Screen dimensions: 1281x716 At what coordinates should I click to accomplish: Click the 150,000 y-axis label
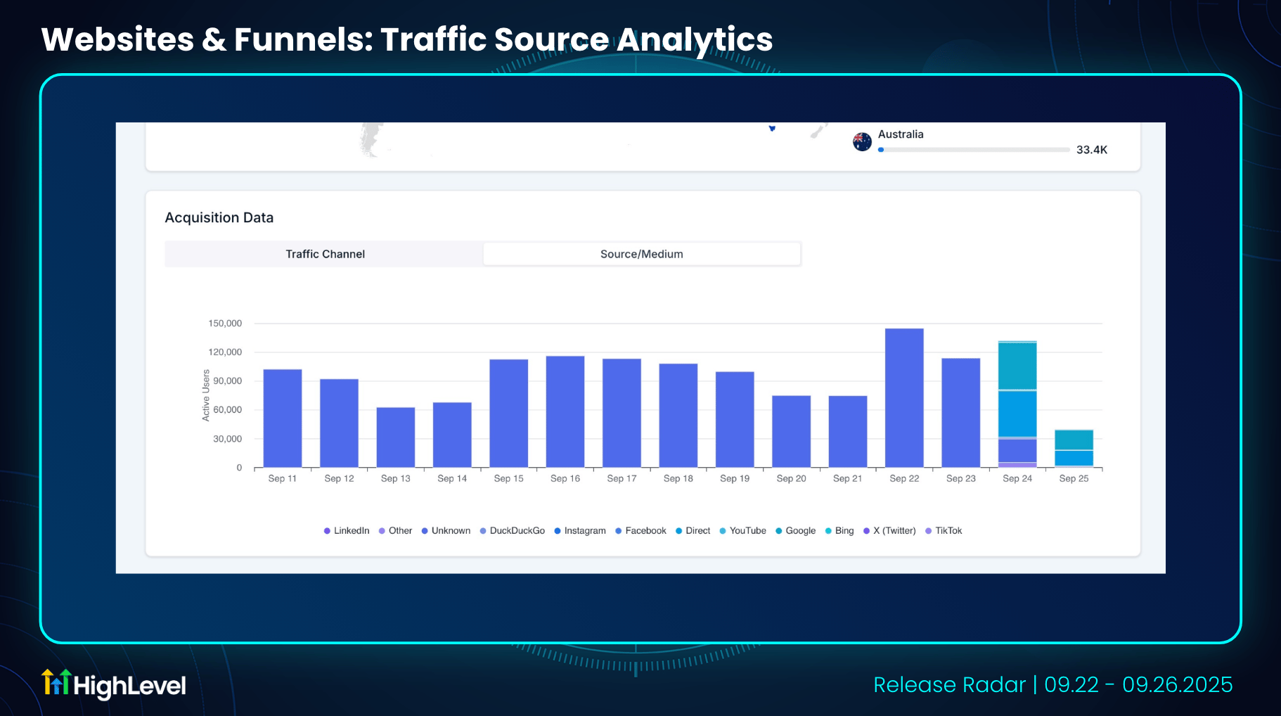(x=225, y=324)
